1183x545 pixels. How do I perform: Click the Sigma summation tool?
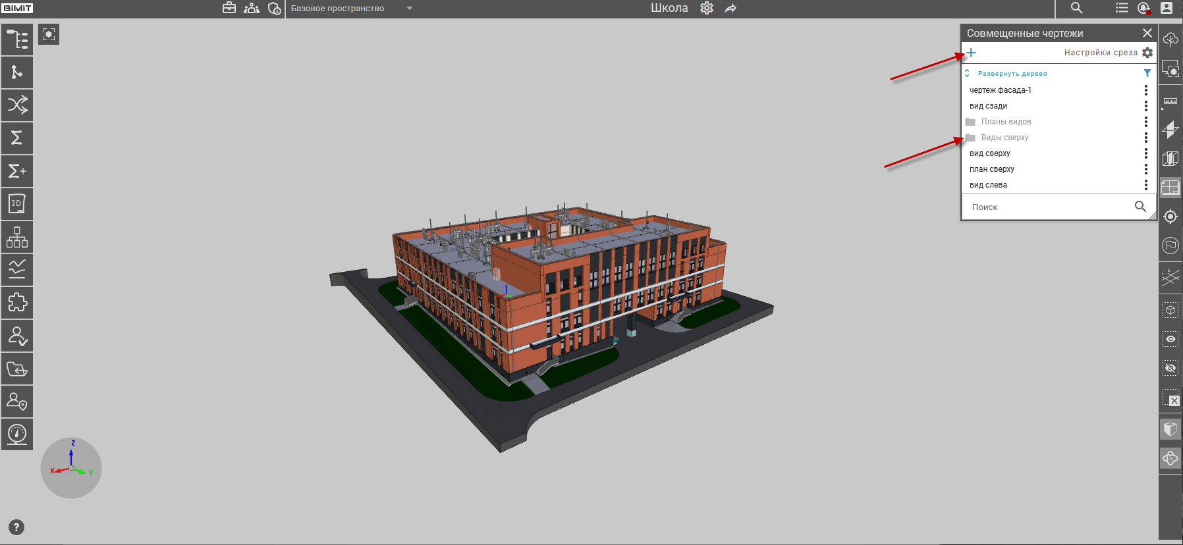pyautogui.click(x=17, y=138)
